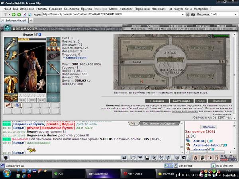Click the money bag icon in bottom bar
The image size is (239, 179).
(195, 158)
